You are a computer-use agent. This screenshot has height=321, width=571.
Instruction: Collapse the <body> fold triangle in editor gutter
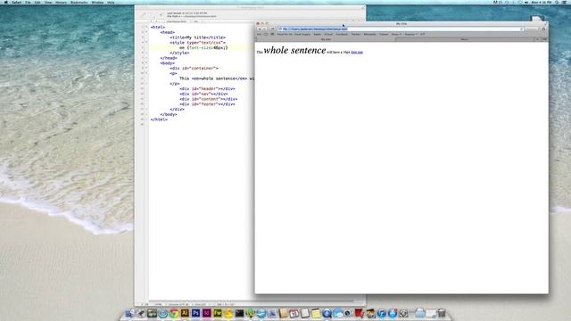pos(146,63)
